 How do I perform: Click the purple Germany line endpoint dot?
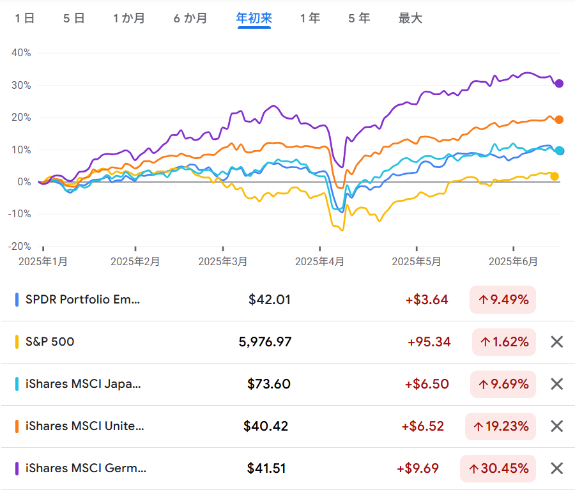[559, 84]
